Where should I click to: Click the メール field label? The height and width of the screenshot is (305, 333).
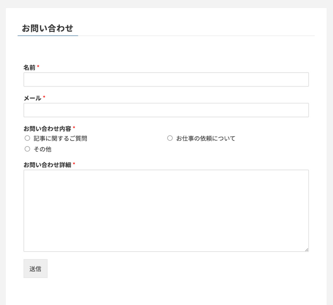32,98
